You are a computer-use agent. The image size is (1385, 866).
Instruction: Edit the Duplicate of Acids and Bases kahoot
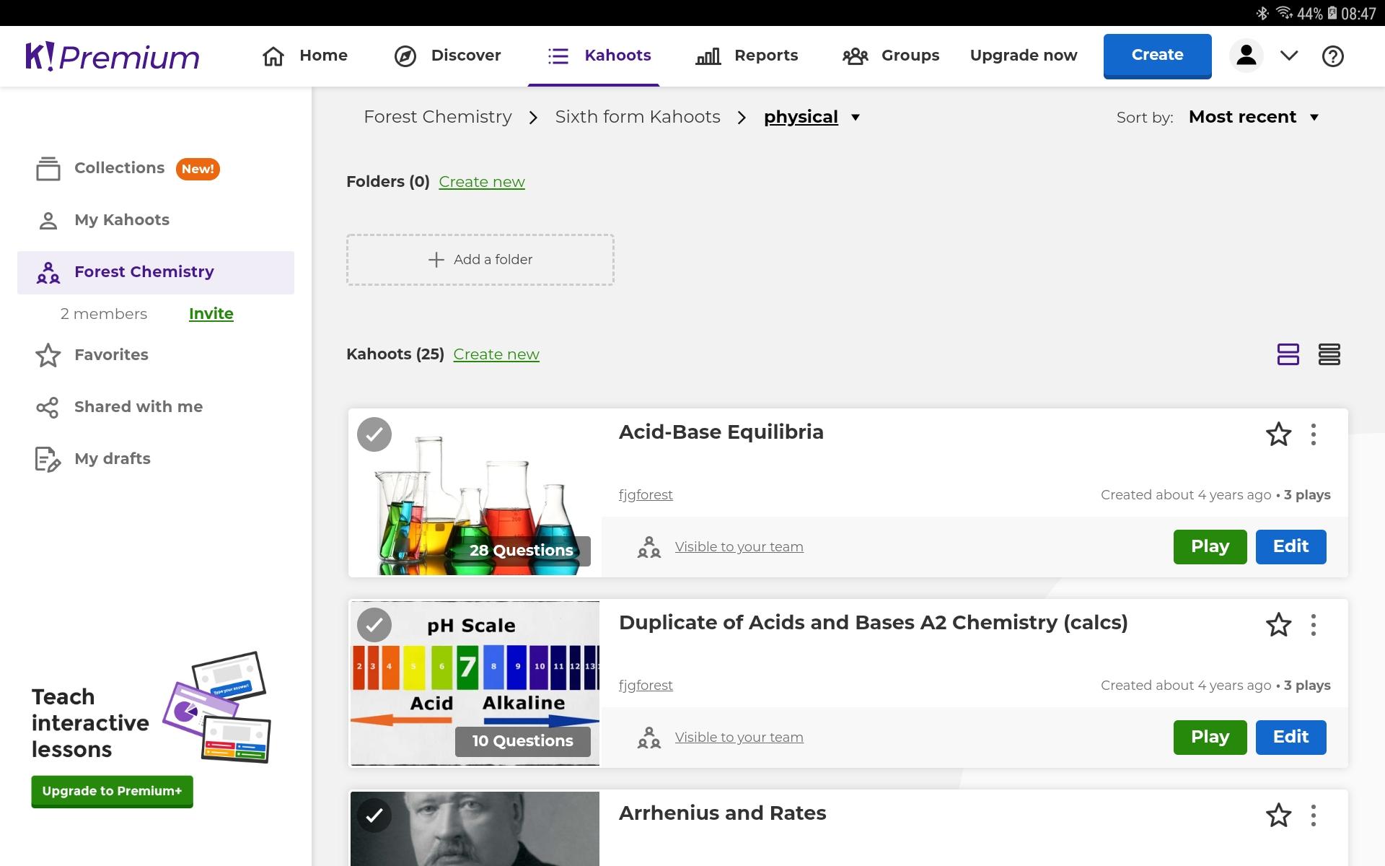(x=1291, y=737)
